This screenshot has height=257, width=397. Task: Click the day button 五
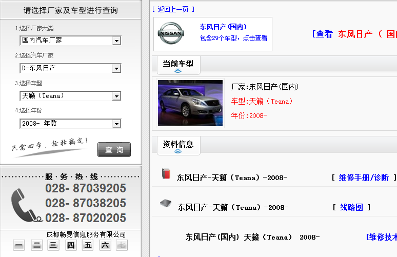click(x=88, y=245)
